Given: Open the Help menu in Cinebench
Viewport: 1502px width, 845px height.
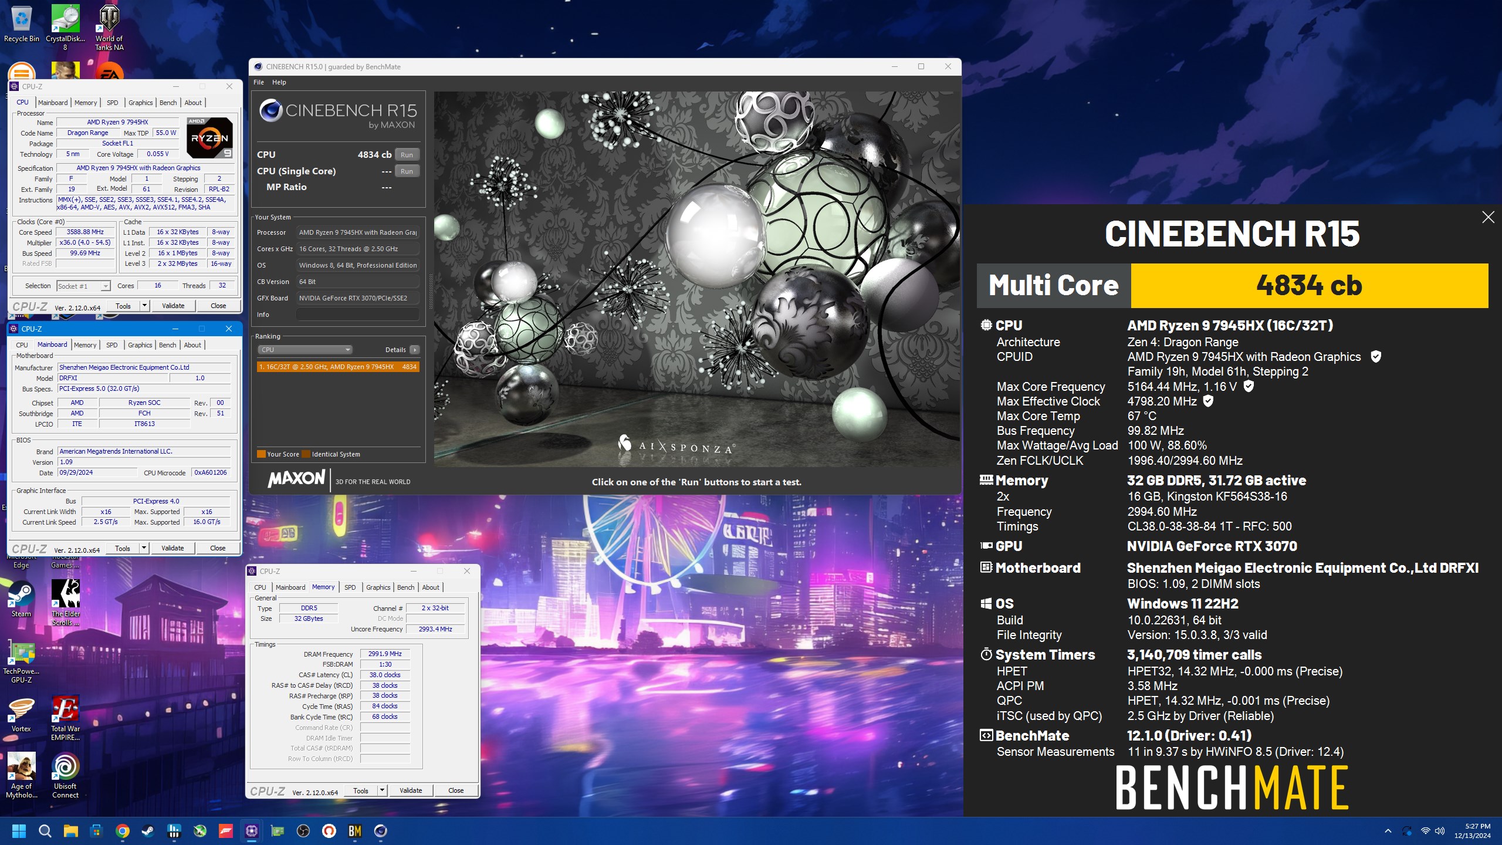Looking at the screenshot, I should point(279,82).
